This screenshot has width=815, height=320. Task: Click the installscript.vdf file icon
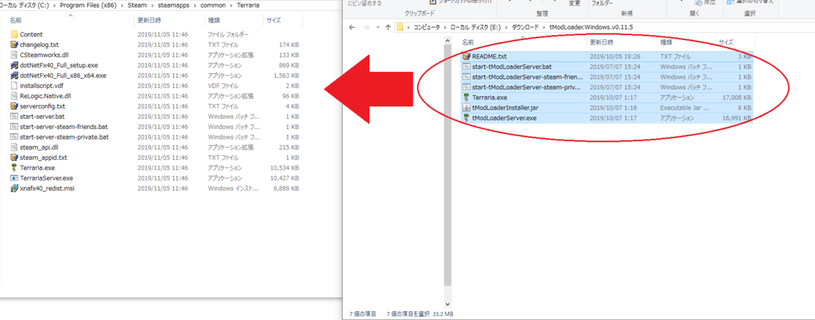tap(14, 85)
